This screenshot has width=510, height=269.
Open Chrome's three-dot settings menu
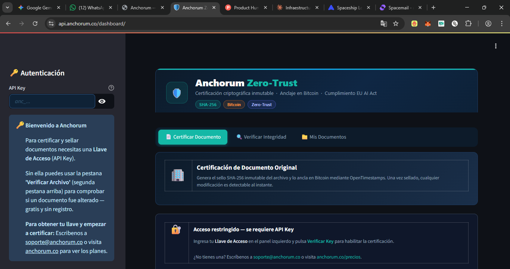[502, 23]
